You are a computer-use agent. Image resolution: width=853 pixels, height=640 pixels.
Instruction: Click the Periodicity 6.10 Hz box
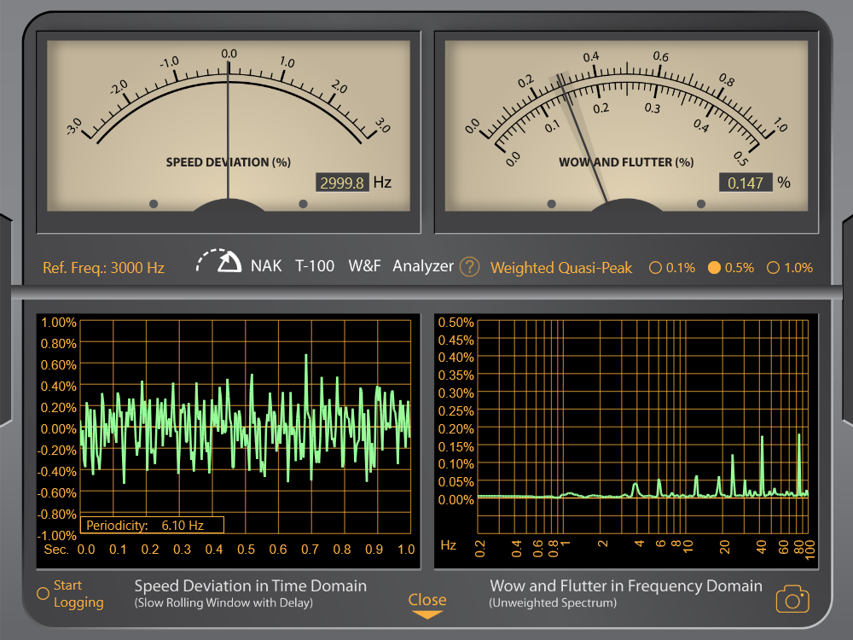[x=152, y=525]
